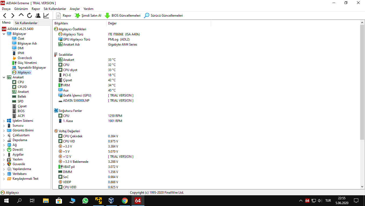Screen dimensions: 365x206
Task: Open the Rapor menu
Action: click(36, 9)
